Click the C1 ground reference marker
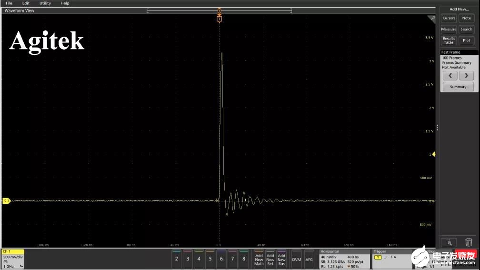480x270 pixels. [6, 201]
